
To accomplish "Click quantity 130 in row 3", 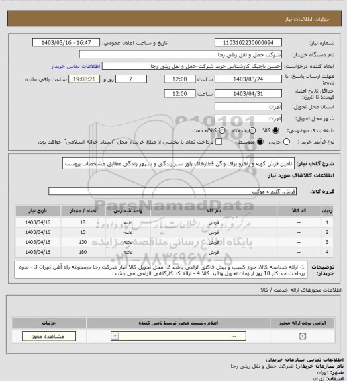I will 83,242.
